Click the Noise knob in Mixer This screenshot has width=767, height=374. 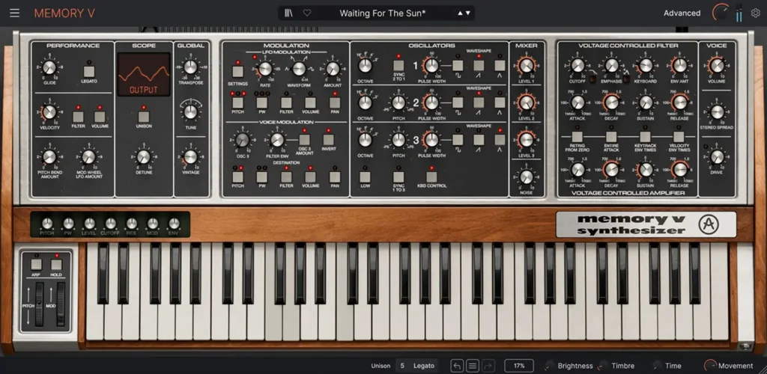[527, 177]
